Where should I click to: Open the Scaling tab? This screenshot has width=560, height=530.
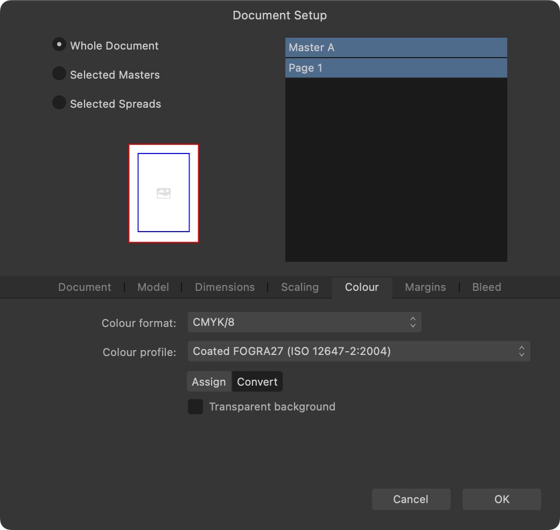[299, 287]
